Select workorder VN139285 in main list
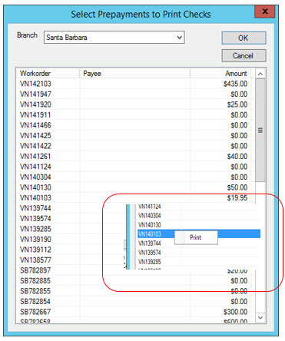The width and height of the screenshot is (285, 341). click(x=35, y=229)
